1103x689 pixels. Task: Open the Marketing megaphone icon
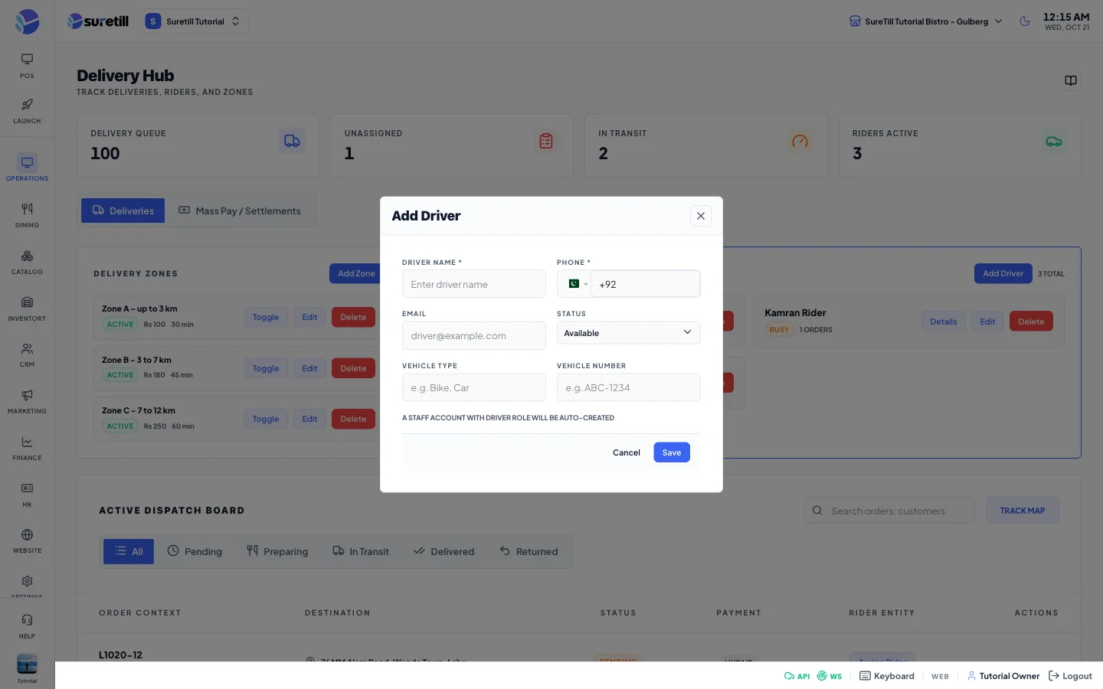tap(27, 400)
